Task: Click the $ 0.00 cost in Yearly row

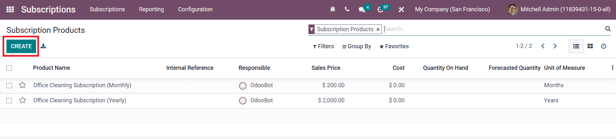Action: 397,100
